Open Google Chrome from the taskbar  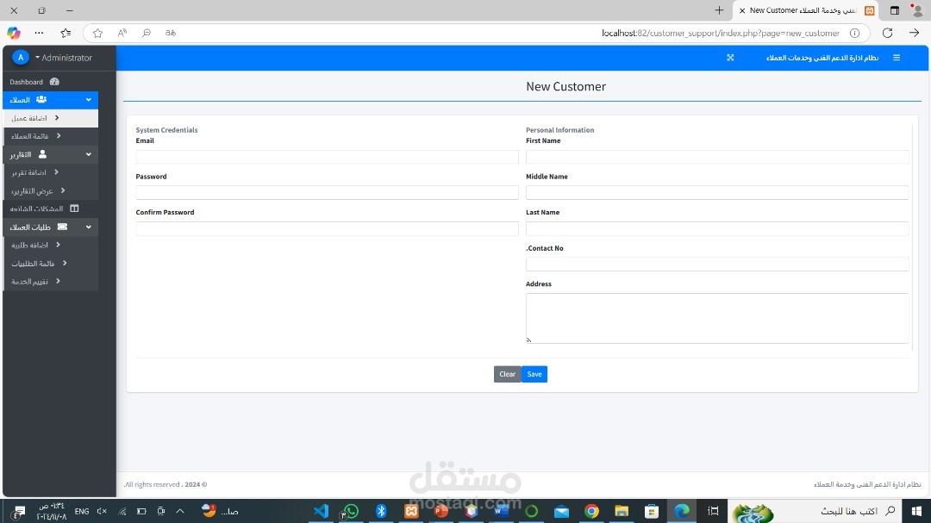591,511
